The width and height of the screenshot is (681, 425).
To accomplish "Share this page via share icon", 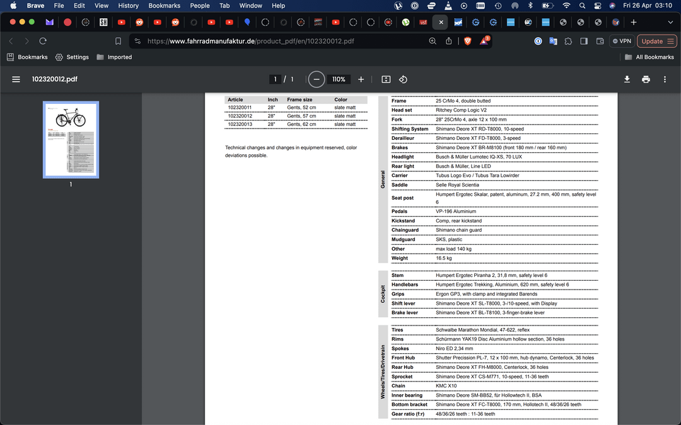I will [449, 41].
